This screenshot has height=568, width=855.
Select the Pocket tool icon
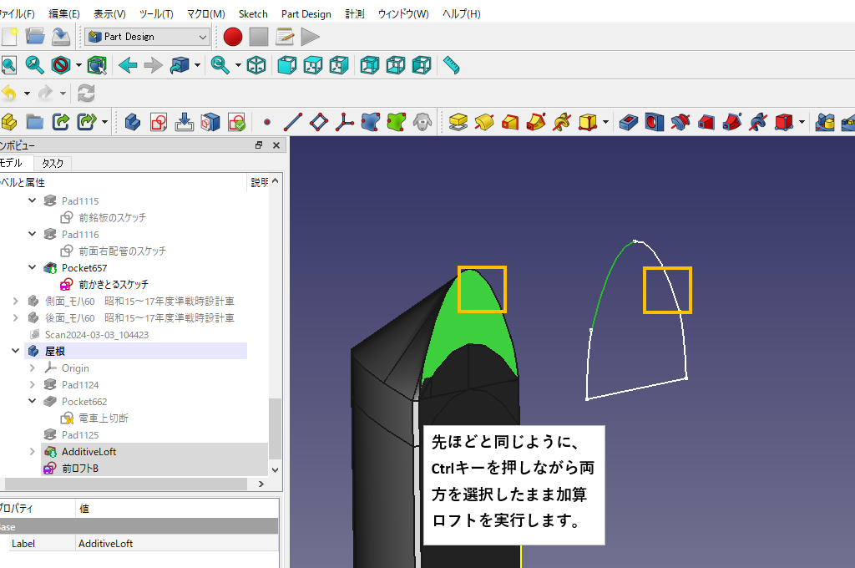pos(629,123)
